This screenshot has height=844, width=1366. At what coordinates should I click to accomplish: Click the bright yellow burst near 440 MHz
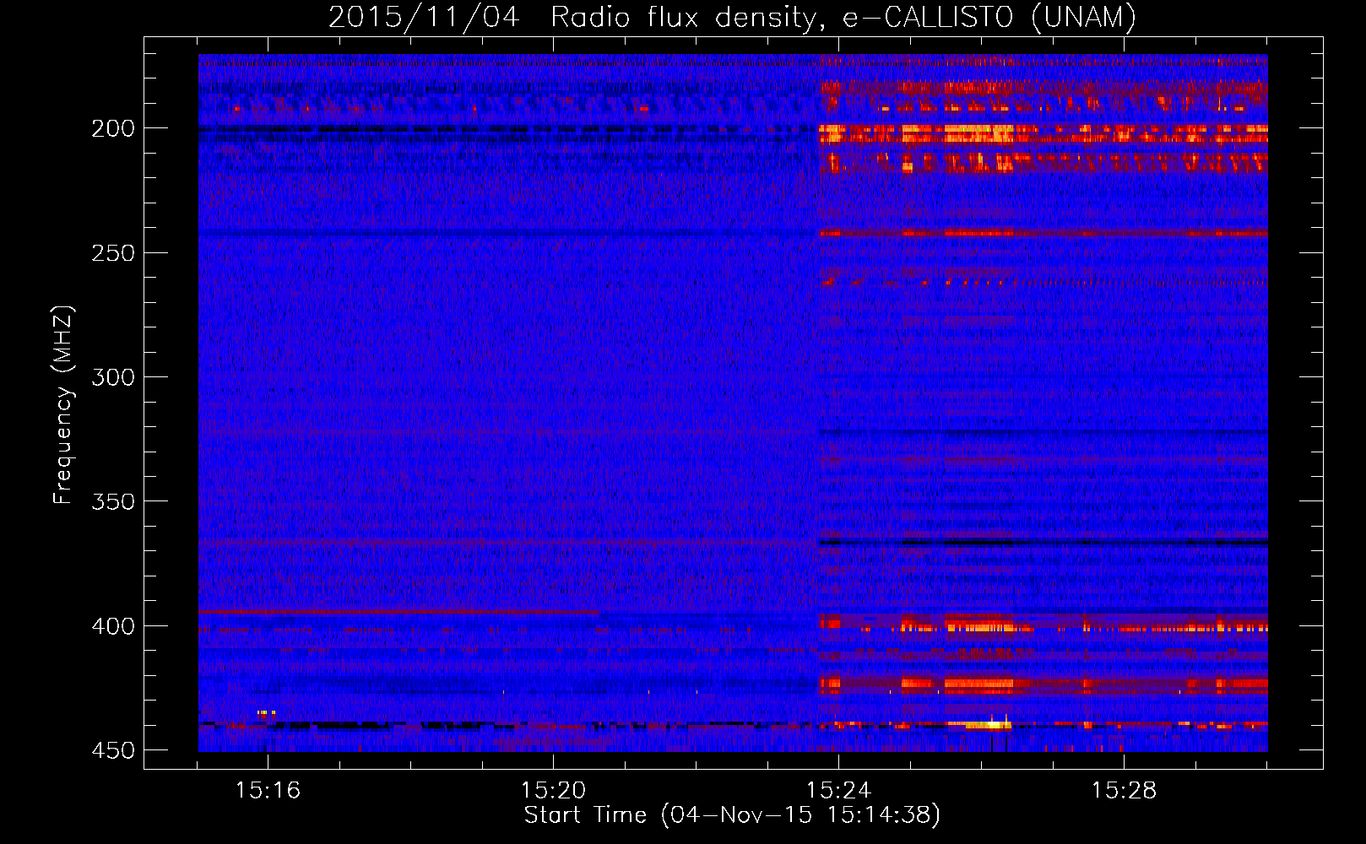click(x=989, y=723)
